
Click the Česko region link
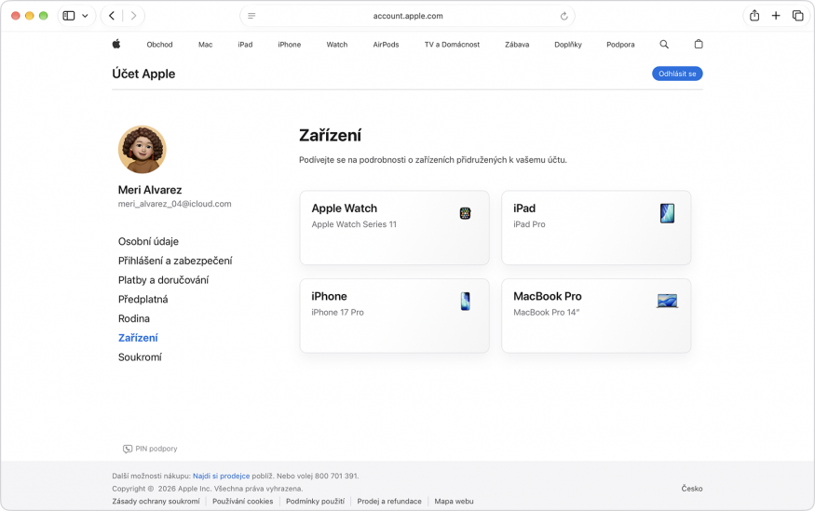click(692, 489)
